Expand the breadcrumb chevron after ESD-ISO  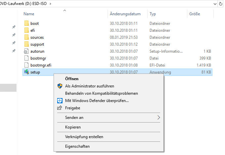click(50, 4)
